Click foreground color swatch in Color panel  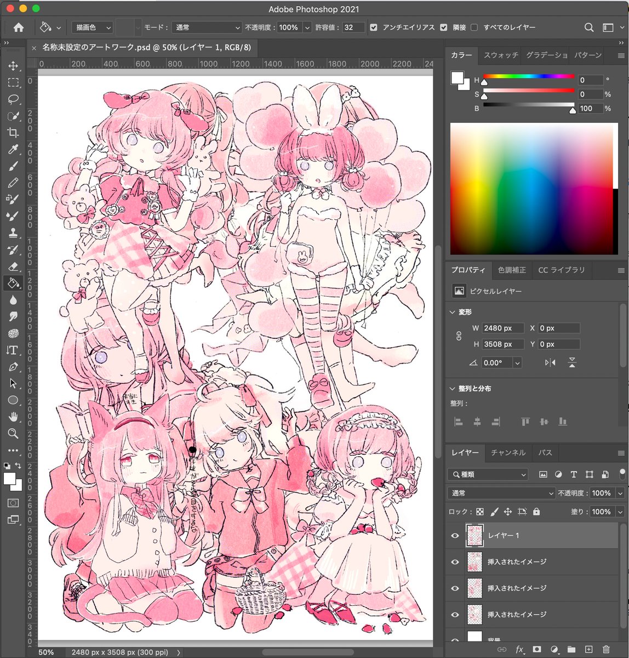(x=457, y=78)
